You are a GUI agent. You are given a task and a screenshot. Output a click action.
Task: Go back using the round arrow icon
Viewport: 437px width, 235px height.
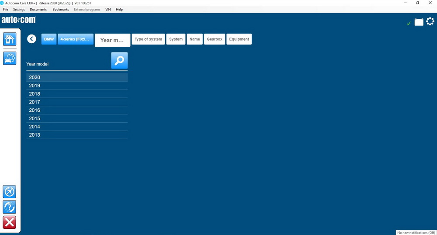click(31, 39)
